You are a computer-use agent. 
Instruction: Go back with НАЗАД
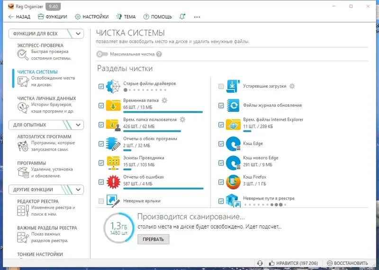[x=19, y=17]
